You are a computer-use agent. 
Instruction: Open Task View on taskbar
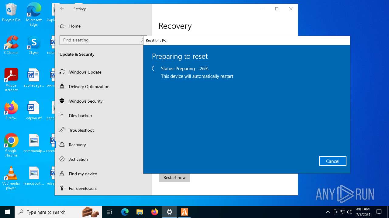[109, 212]
